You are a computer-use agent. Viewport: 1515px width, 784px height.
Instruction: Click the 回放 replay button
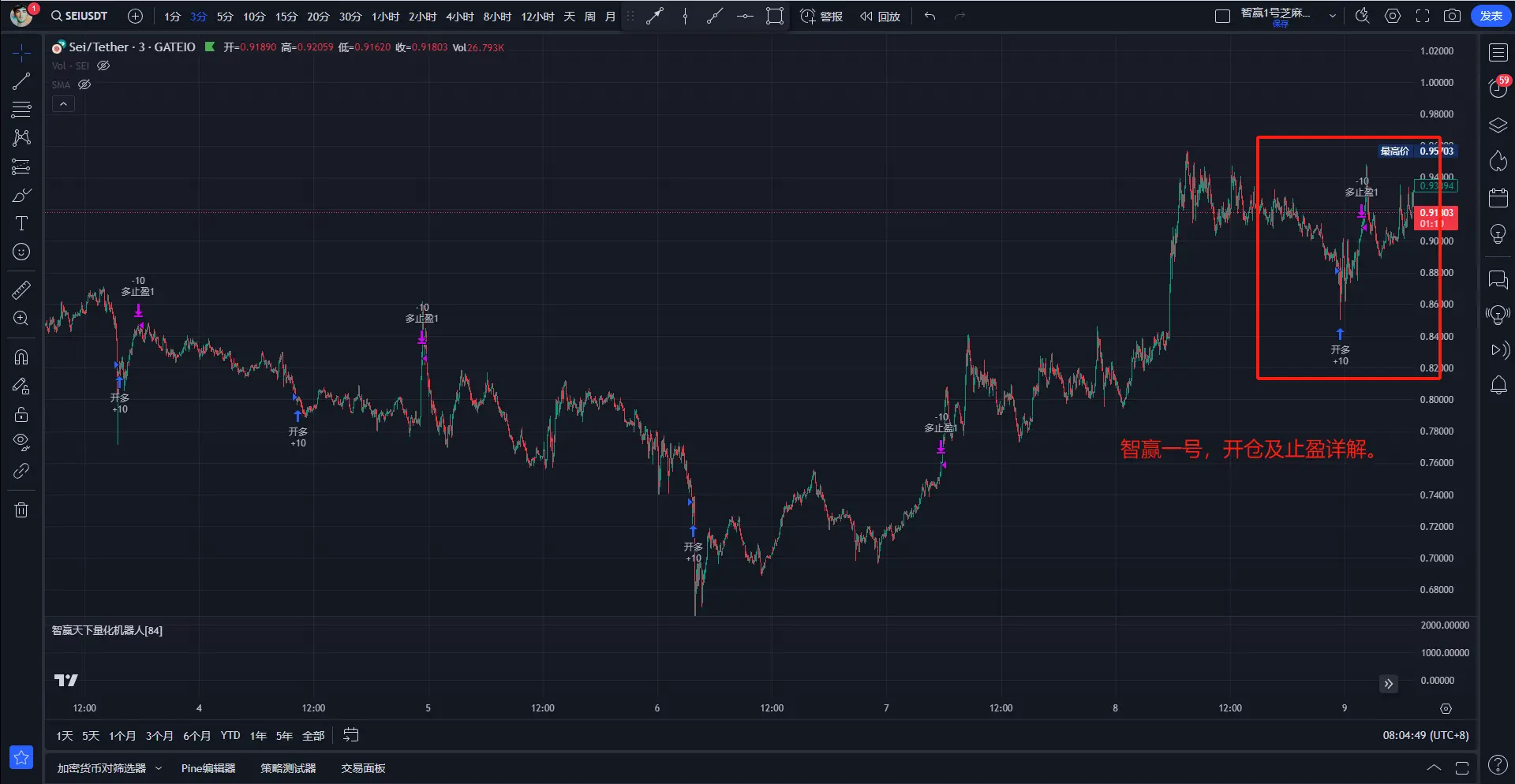click(880, 16)
